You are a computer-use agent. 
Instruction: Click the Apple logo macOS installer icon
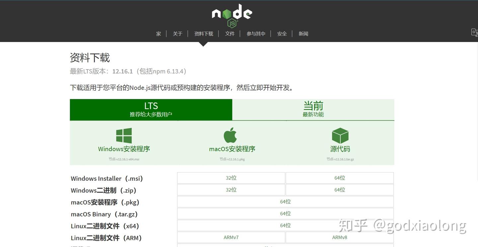point(230,135)
